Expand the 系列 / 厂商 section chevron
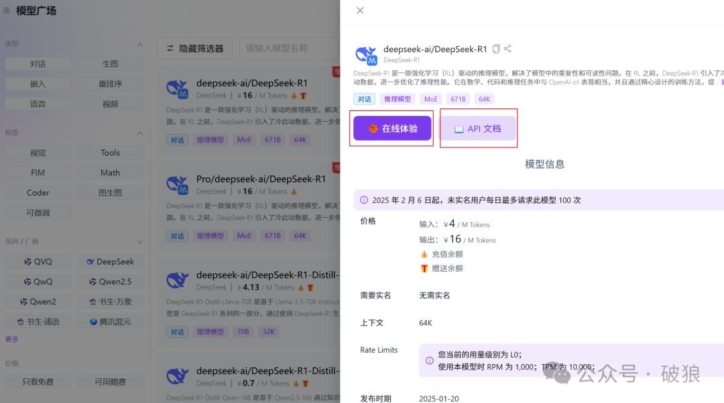The width and height of the screenshot is (724, 403). click(139, 242)
